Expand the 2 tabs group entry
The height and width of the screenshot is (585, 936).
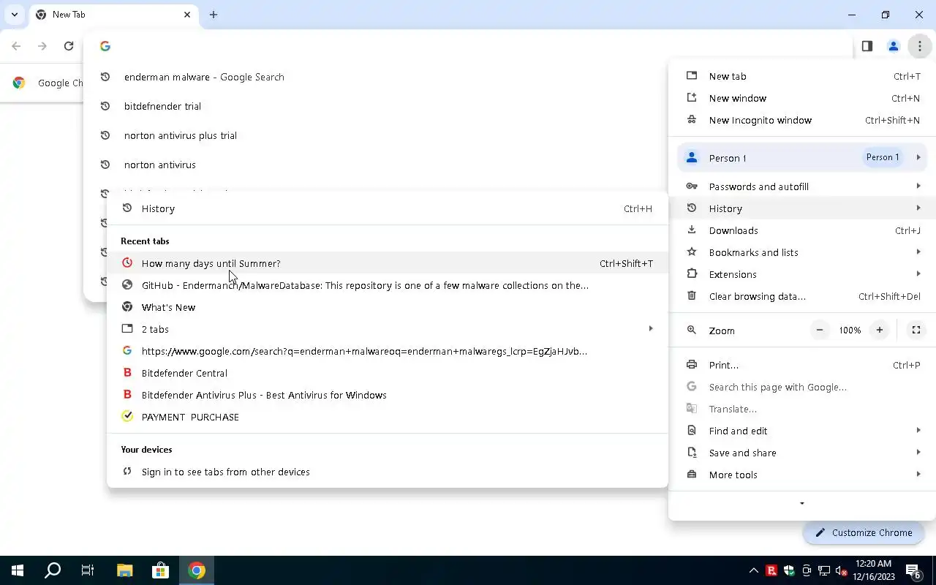[x=388, y=329]
